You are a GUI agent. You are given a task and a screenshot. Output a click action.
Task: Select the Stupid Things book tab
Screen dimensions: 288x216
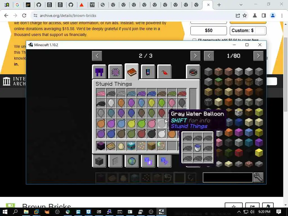(x=132, y=72)
